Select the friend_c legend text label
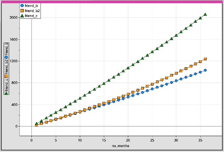This screenshot has height=152, width=224. click(x=33, y=16)
